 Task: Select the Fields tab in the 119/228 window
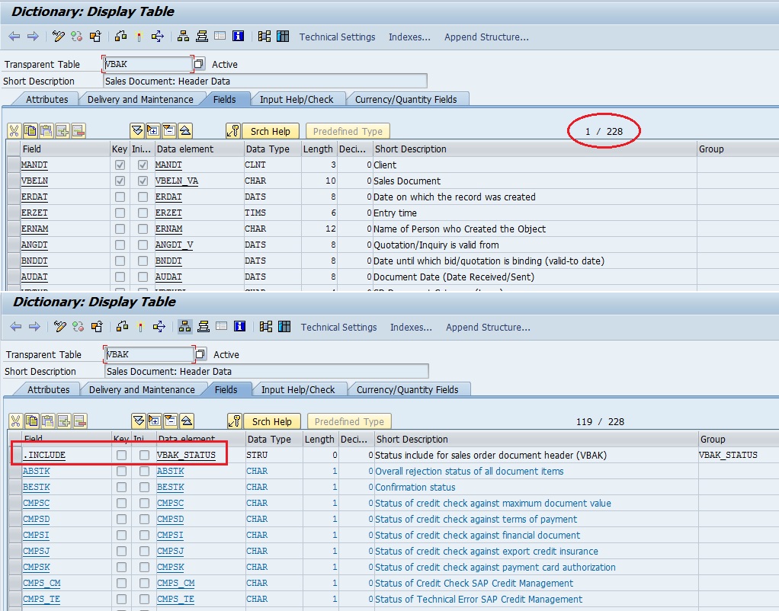[226, 389]
